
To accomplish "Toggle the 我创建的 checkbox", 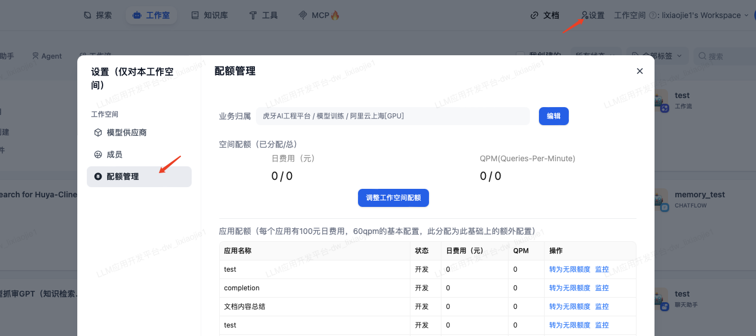I will pyautogui.click(x=521, y=55).
